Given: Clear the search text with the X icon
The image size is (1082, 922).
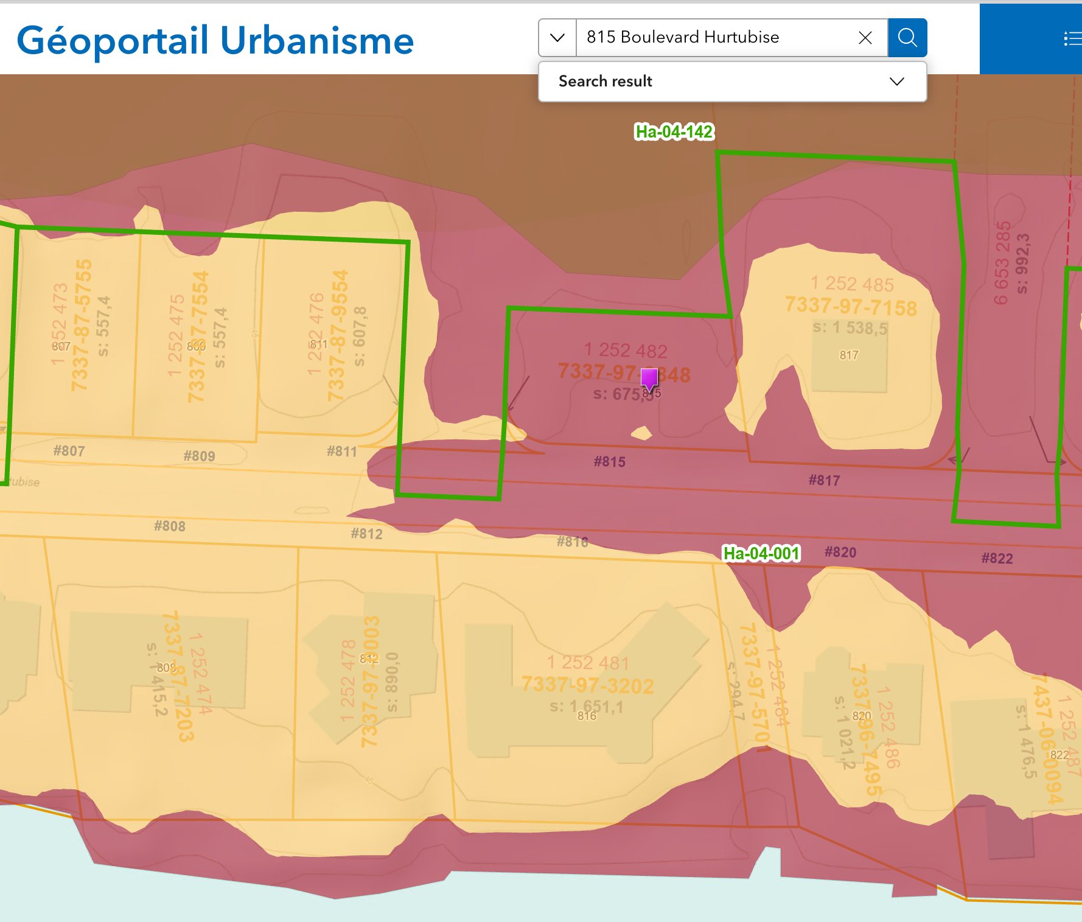Looking at the screenshot, I should coord(865,38).
